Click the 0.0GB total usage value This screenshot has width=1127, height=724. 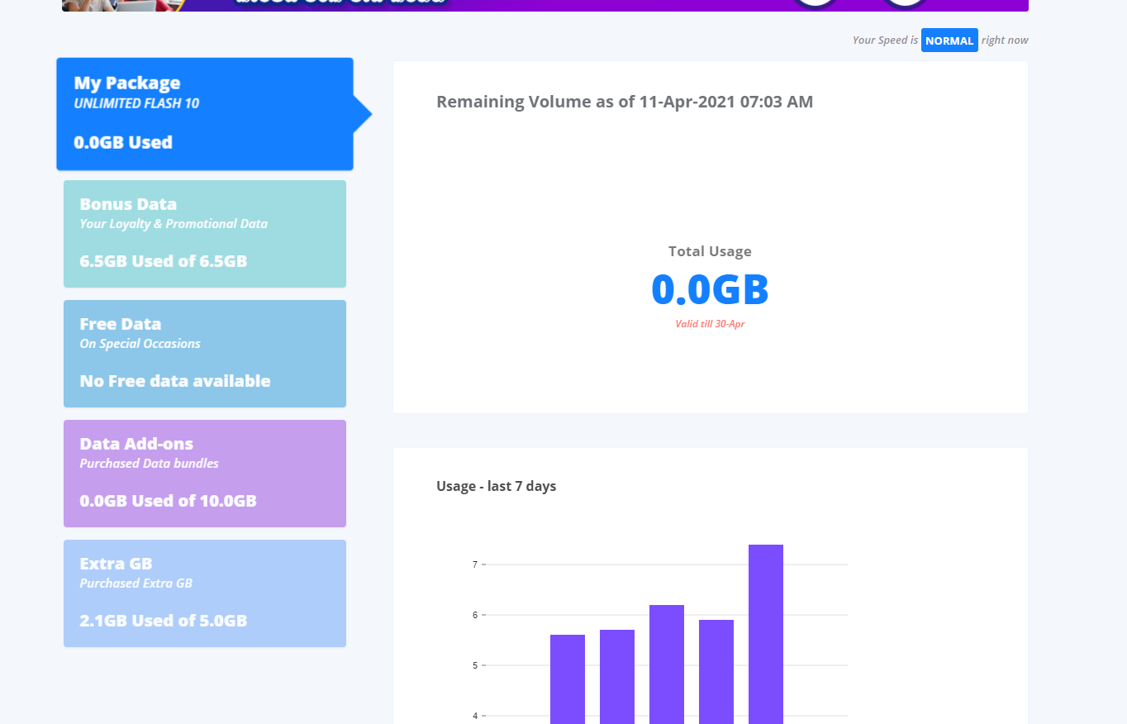click(x=710, y=289)
